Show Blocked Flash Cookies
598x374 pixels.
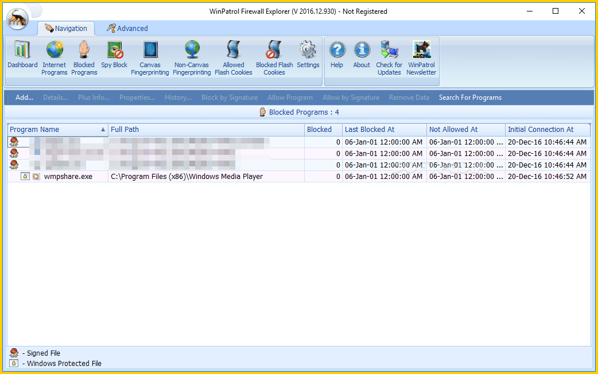274,58
